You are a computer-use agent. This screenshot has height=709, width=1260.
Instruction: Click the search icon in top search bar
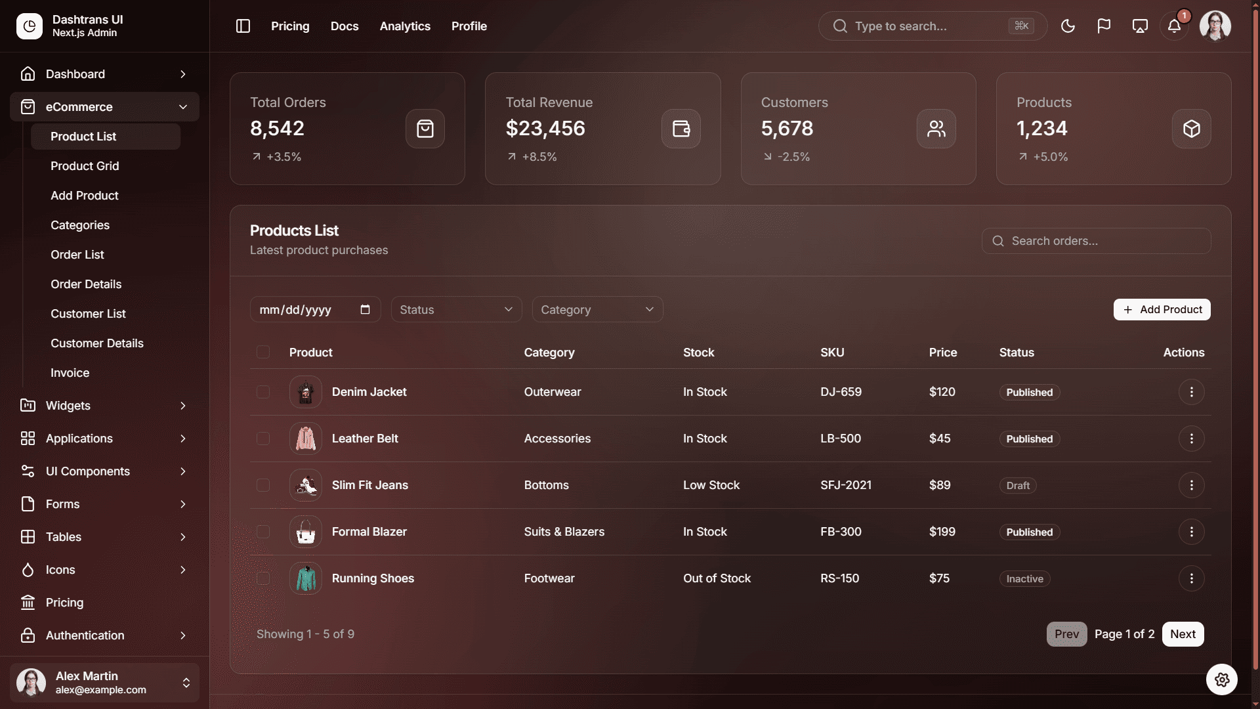[x=840, y=26]
